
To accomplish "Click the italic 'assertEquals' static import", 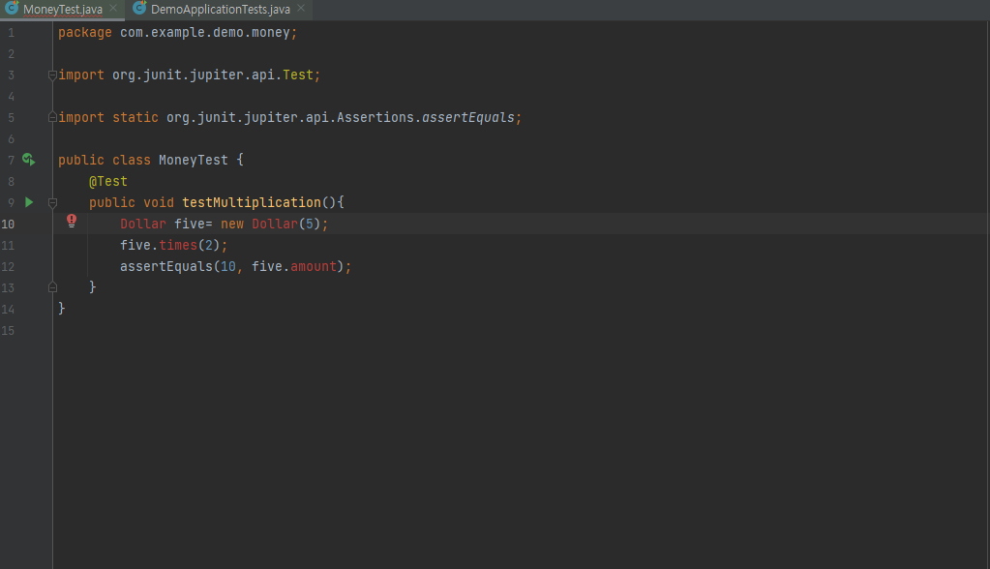I will click(x=467, y=117).
